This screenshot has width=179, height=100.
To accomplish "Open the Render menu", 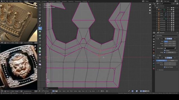I will (x=11, y=1).
